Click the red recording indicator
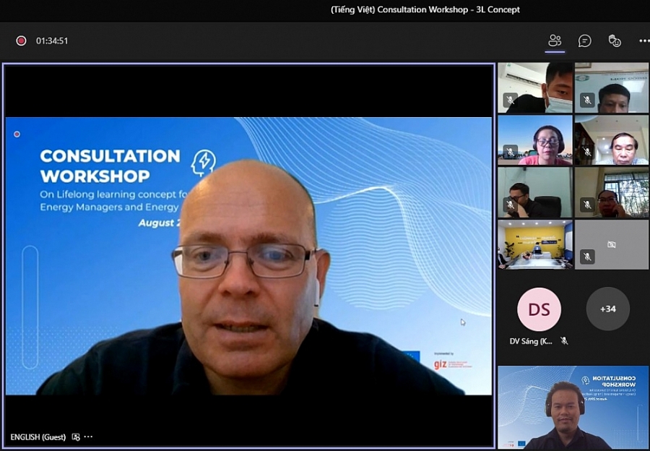 click(21, 40)
